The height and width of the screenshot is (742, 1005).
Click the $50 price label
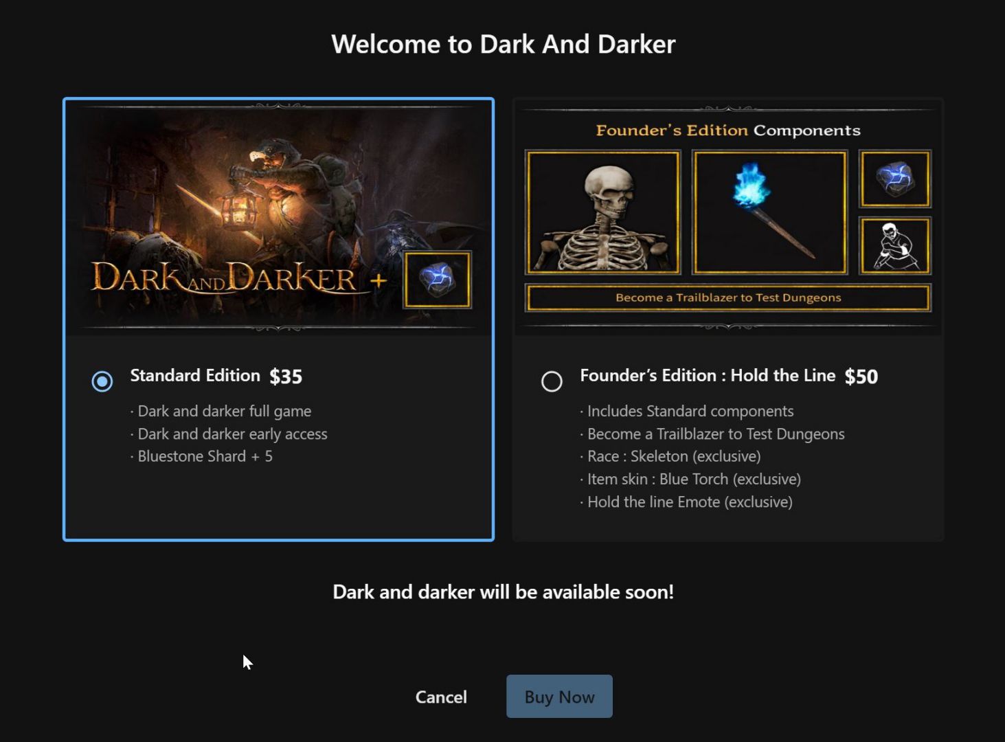[x=861, y=376]
